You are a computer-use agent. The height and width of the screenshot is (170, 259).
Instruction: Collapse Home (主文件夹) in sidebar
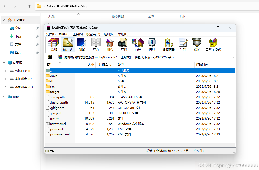point(4,20)
